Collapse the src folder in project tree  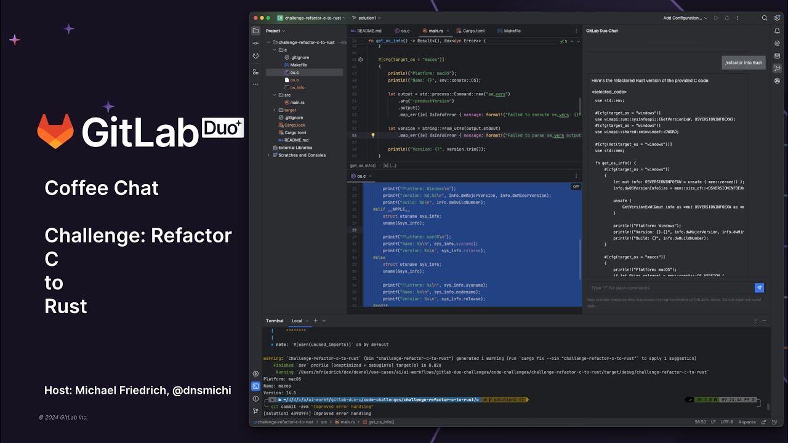click(274, 95)
